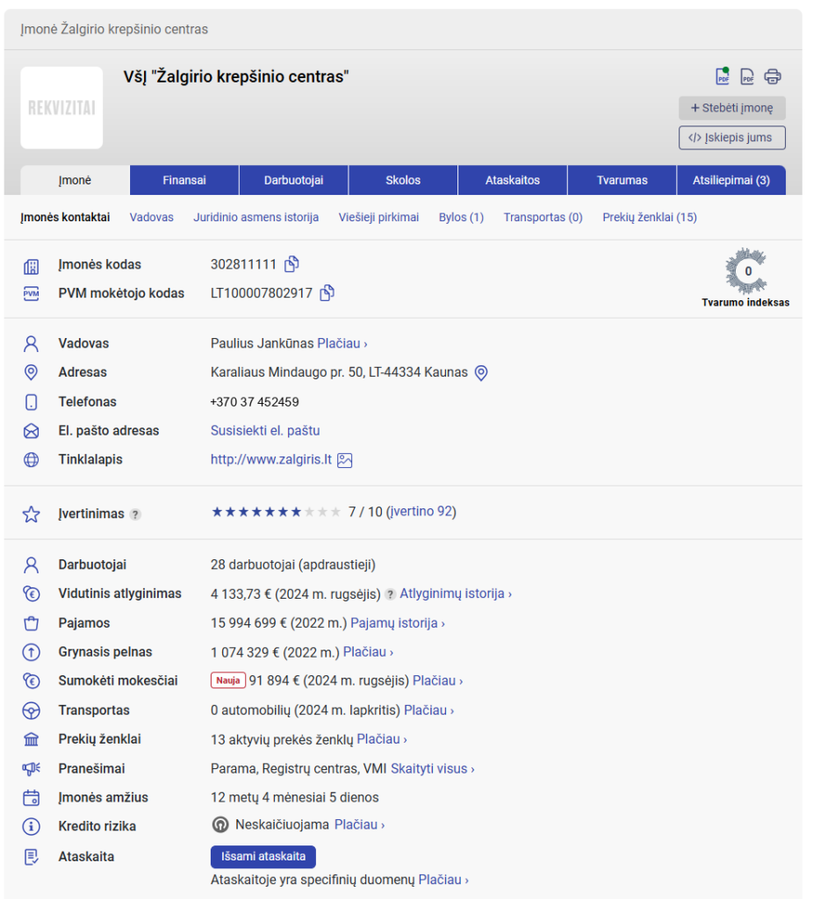Go to the Ataskaitos tab

click(513, 180)
